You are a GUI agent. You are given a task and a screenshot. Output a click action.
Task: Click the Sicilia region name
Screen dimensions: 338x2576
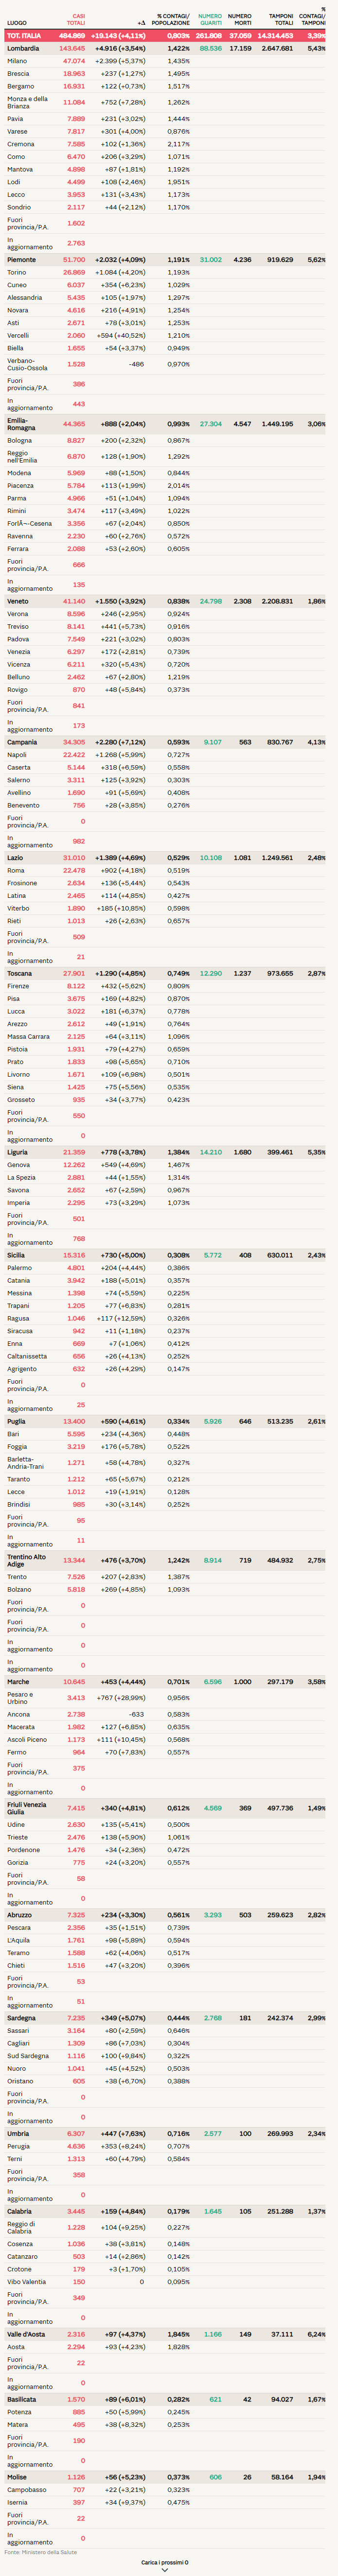(x=17, y=1255)
